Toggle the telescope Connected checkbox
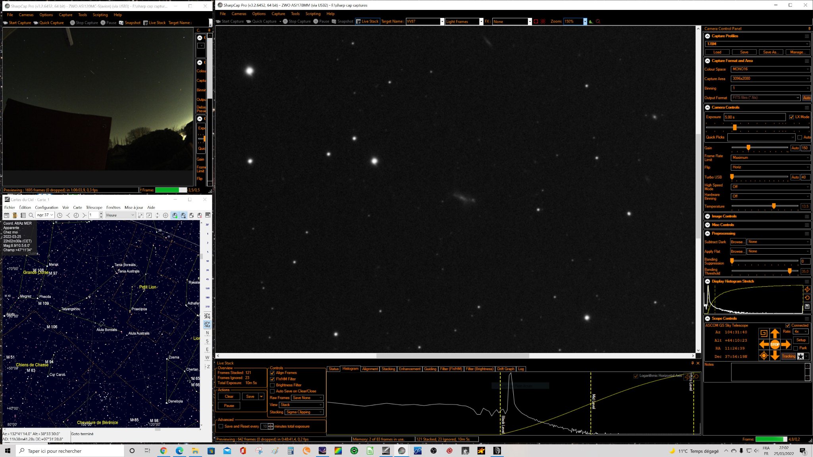The width and height of the screenshot is (813, 457). point(788,325)
